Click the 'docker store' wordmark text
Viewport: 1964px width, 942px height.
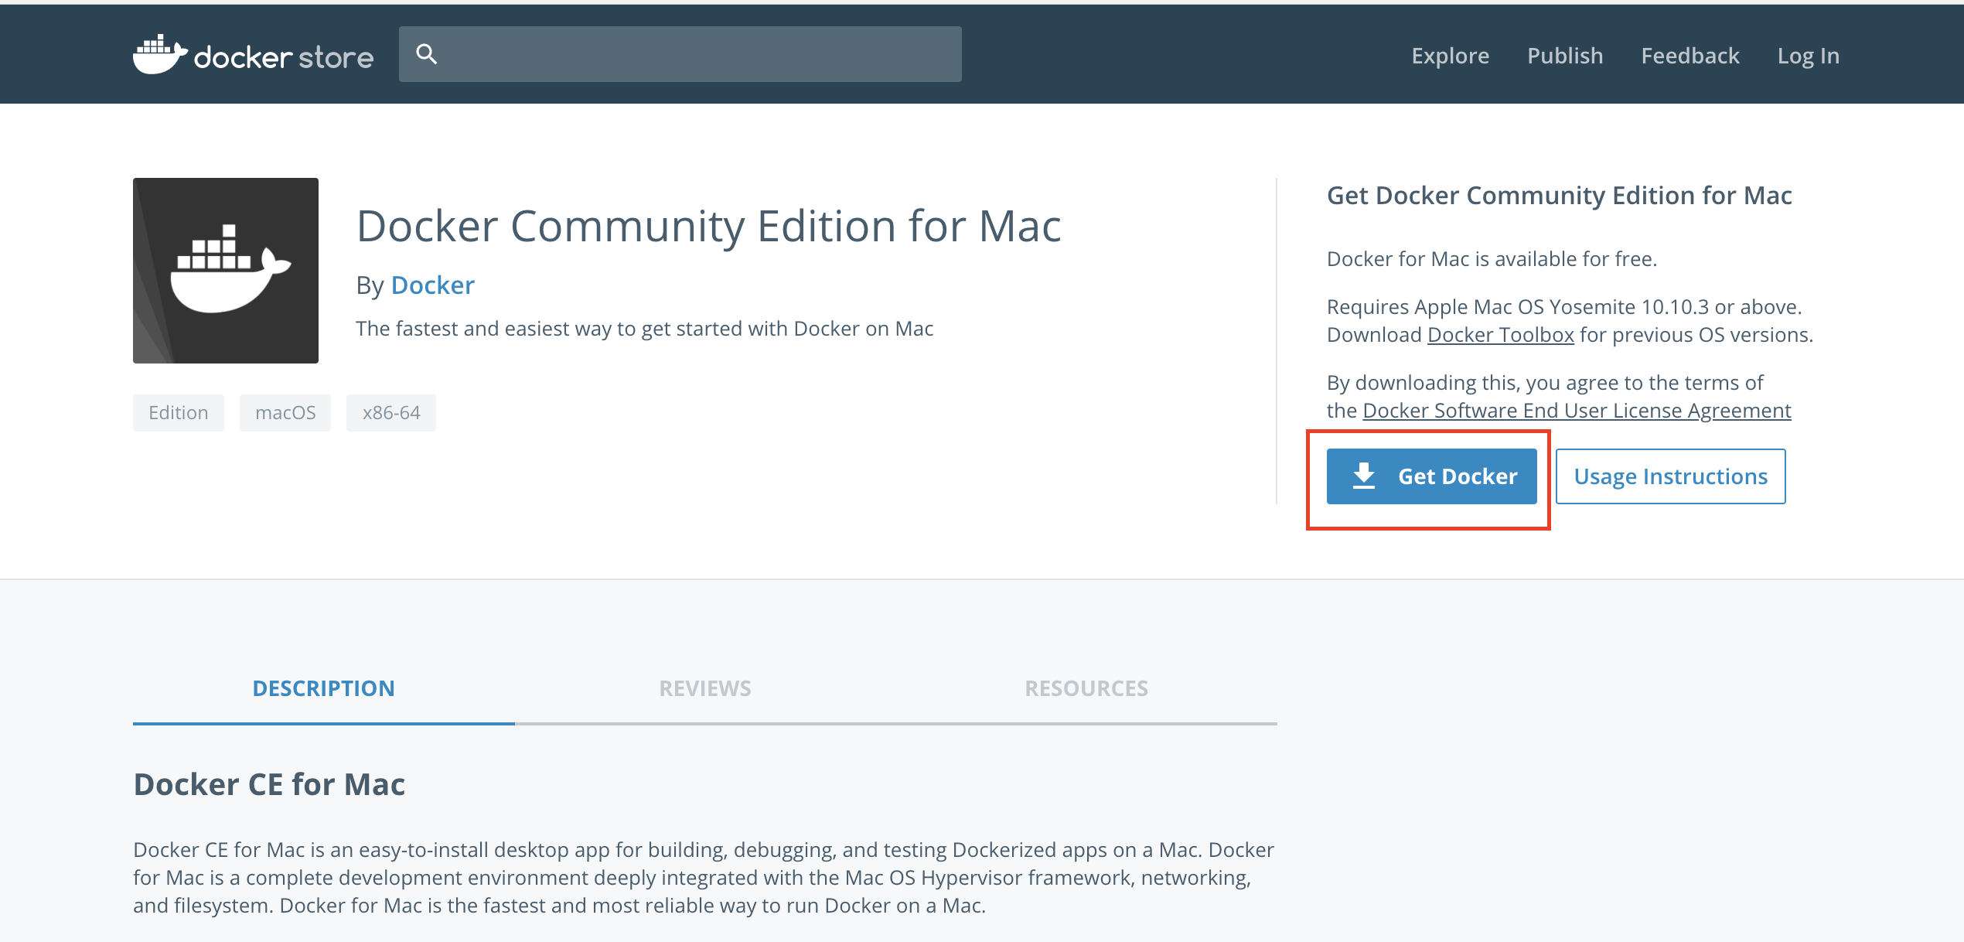click(284, 57)
